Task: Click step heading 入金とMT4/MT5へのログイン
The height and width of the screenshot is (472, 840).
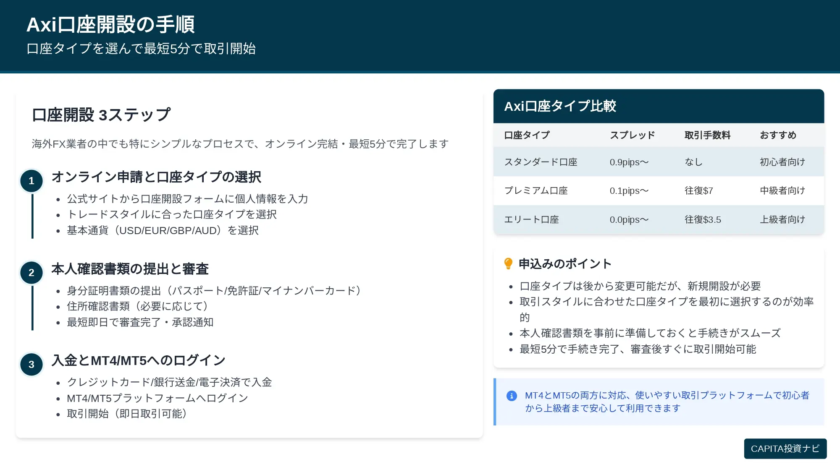Action: tap(139, 360)
